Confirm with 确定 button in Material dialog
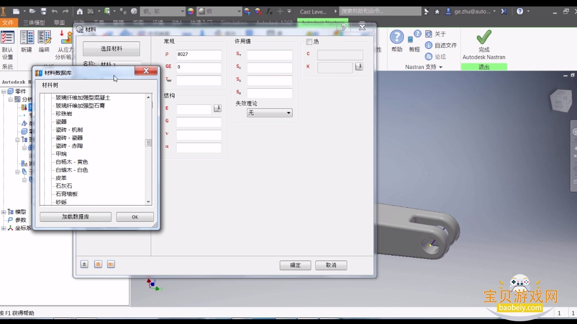The height and width of the screenshot is (324, 577). (x=295, y=265)
